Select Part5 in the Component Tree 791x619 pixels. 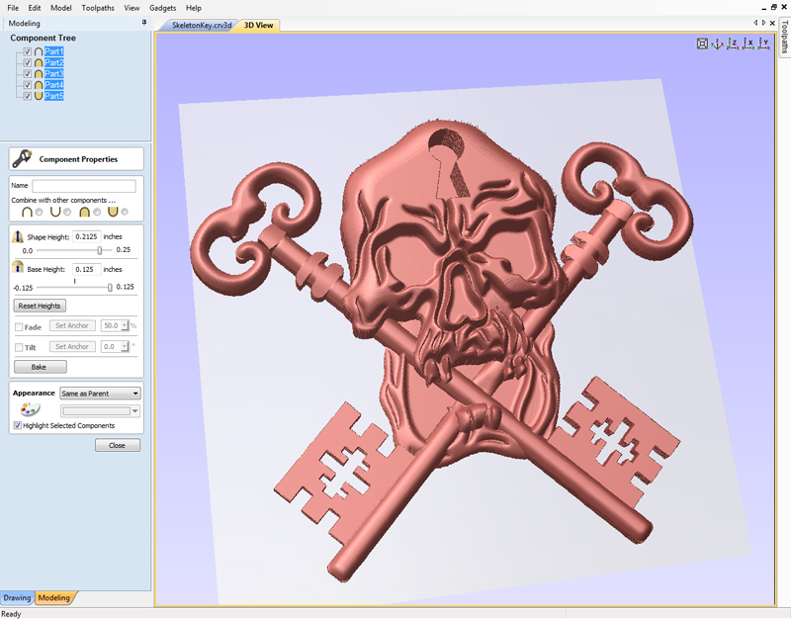[54, 96]
